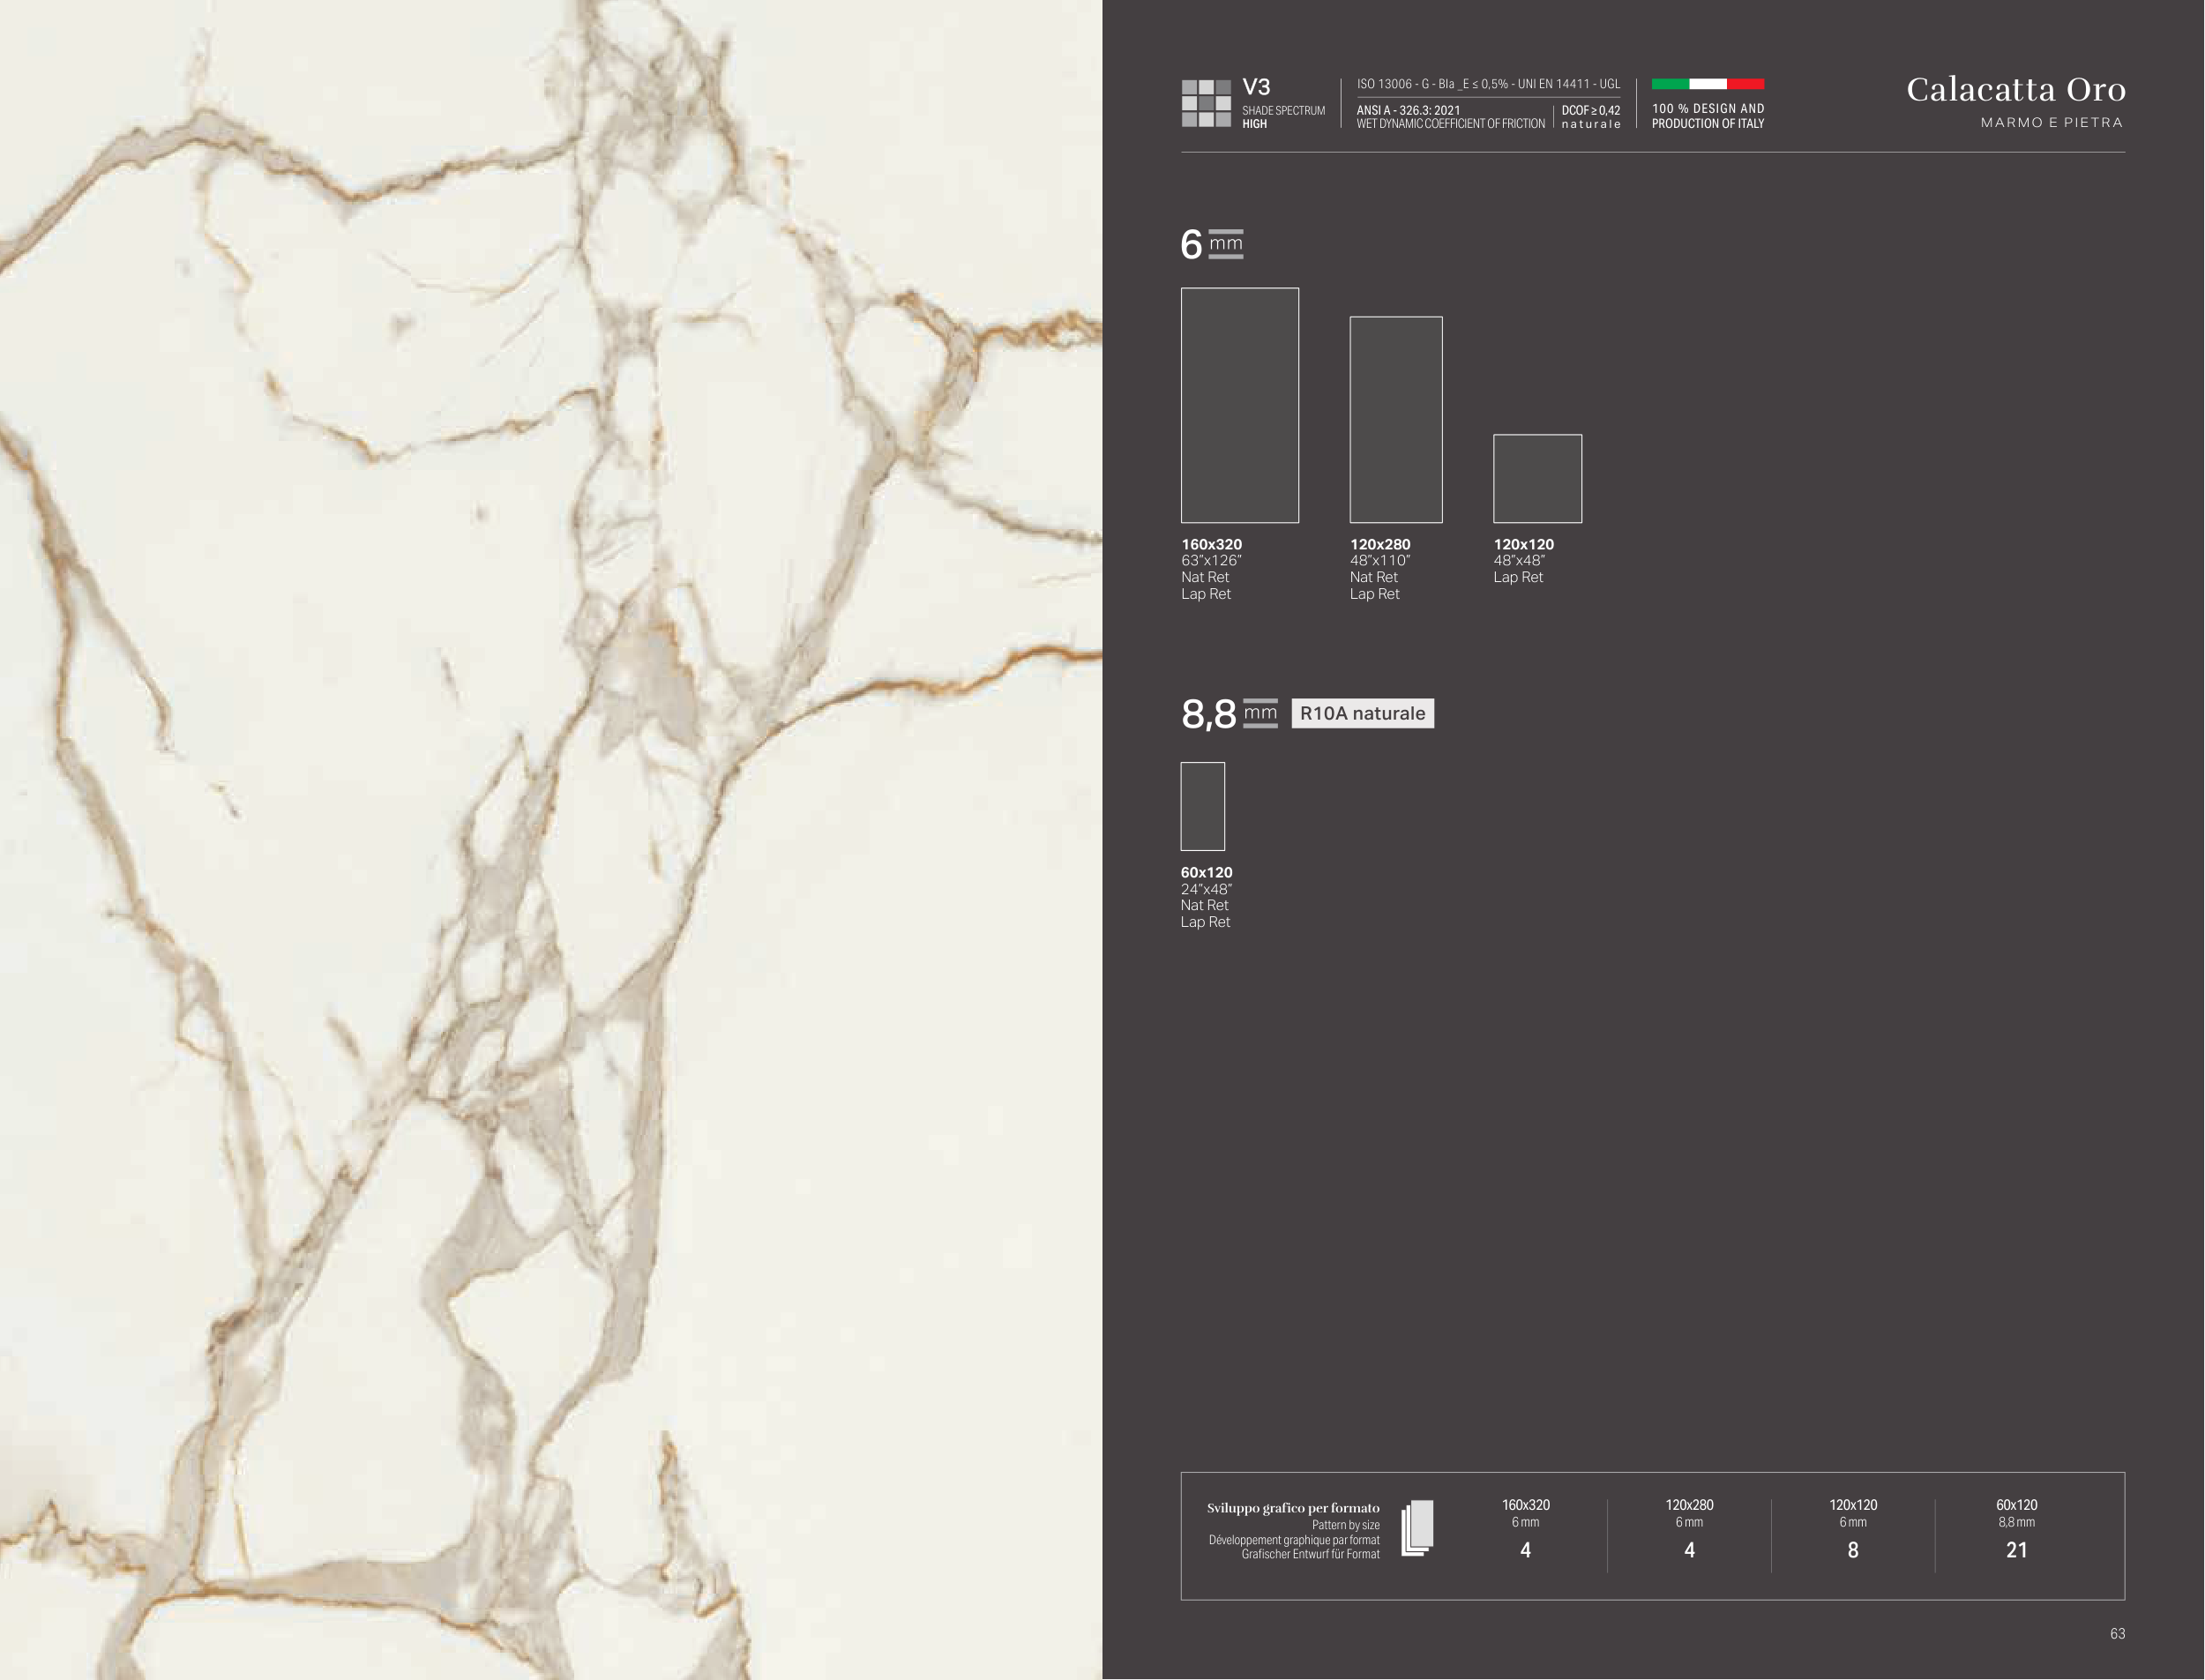The width and height of the screenshot is (2205, 1680).
Task: Click the pattern-by-size stacked sheets icon
Action: [1417, 1528]
